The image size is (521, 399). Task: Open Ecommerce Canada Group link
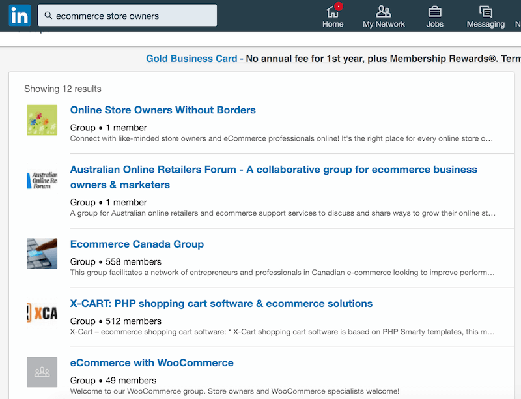pos(137,244)
